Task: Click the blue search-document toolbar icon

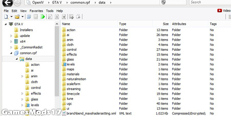Action: tap(29, 17)
